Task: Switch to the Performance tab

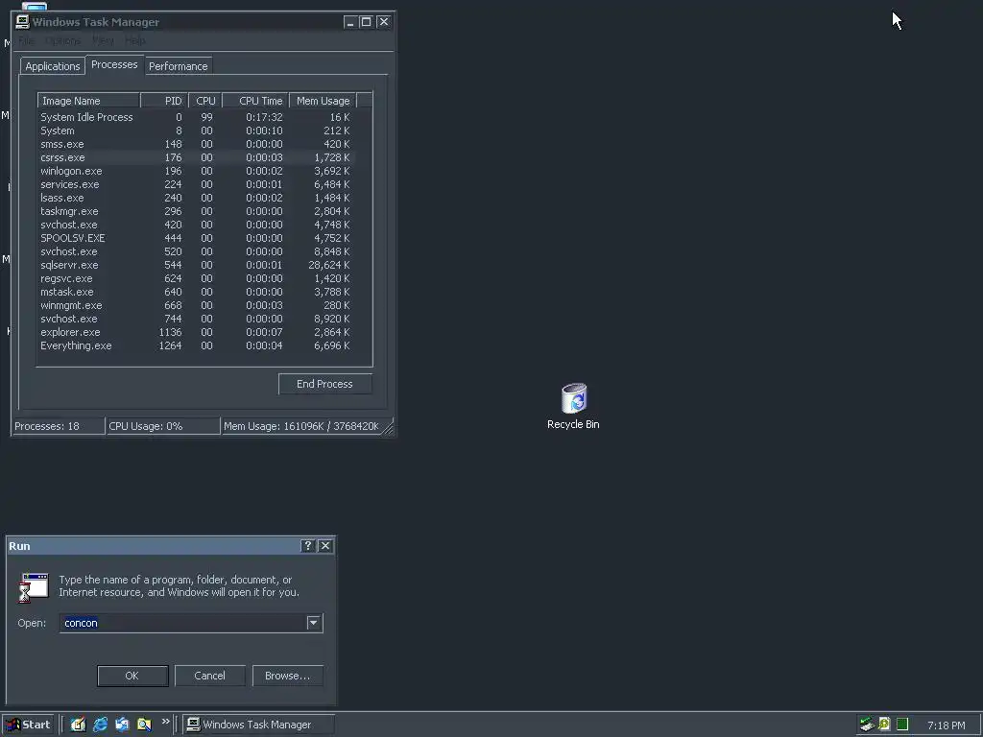Action: pyautogui.click(x=178, y=66)
